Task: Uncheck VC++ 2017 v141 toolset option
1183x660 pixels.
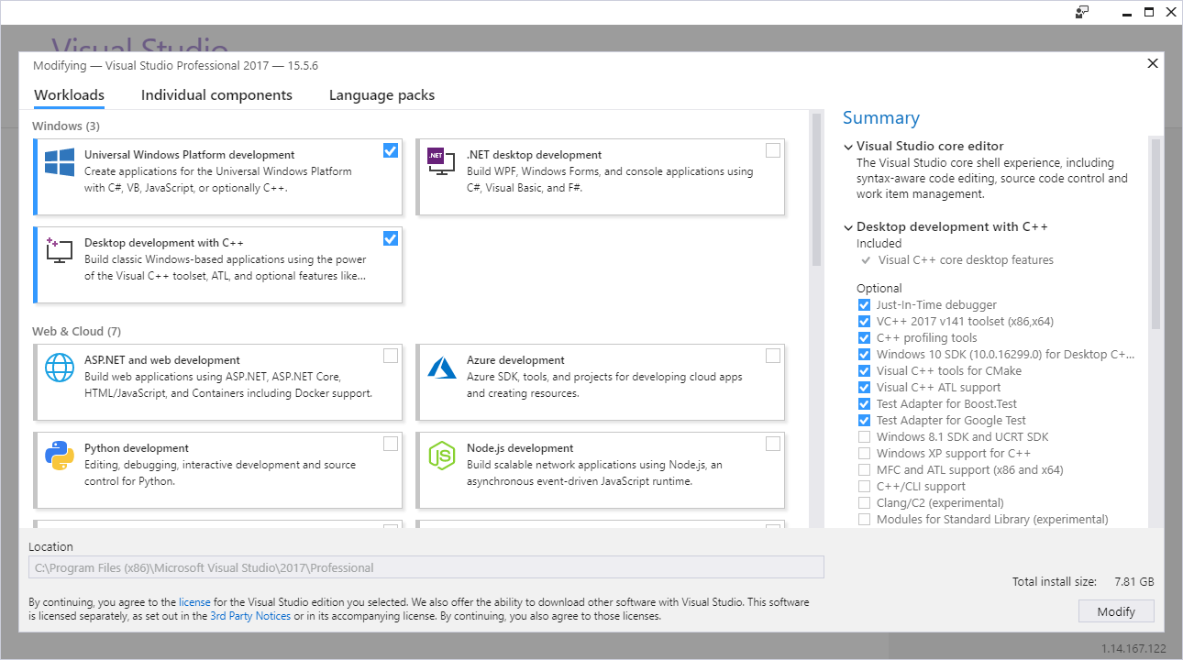Action: (x=864, y=322)
